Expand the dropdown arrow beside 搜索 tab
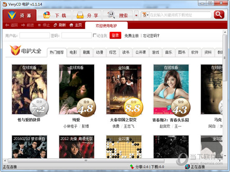Viewport: 230px width, 172px height. click(x=136, y=15)
